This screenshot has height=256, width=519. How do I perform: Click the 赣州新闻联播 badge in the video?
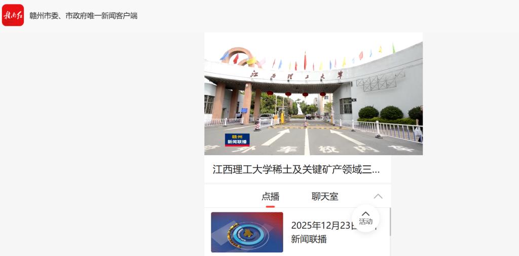(237, 140)
